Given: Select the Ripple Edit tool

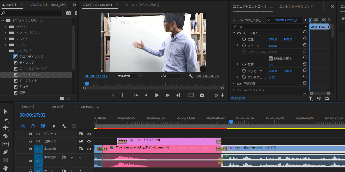Looking at the screenshot, I should pos(5,127).
